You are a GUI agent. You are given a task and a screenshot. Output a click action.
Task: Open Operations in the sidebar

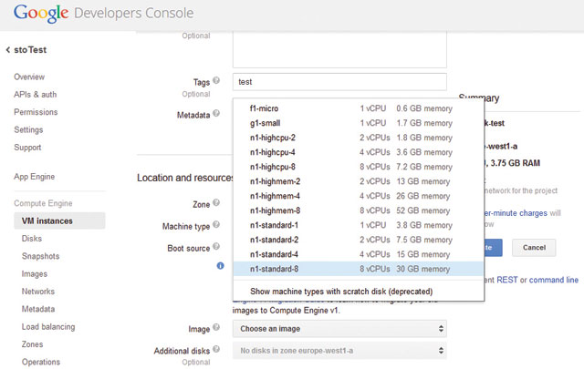click(41, 362)
